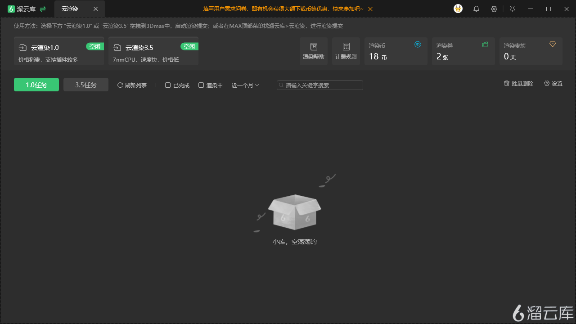Switch to the 云渲染 tab

(x=80, y=9)
